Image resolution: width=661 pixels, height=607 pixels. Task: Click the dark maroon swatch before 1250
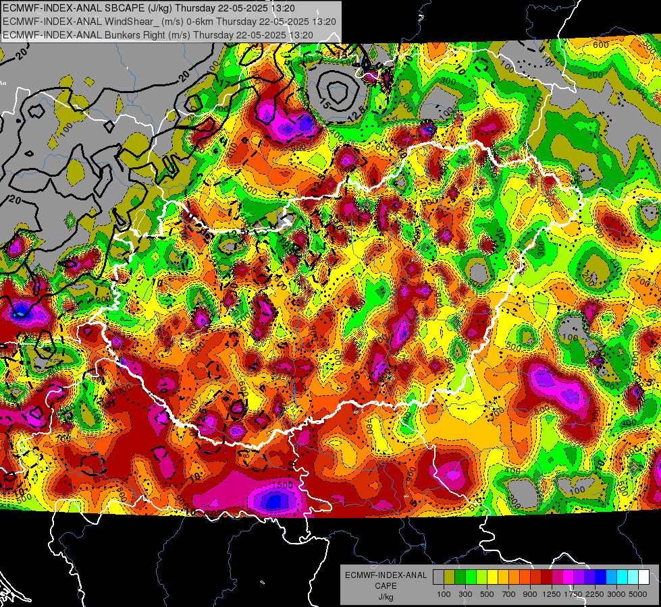[547, 577]
